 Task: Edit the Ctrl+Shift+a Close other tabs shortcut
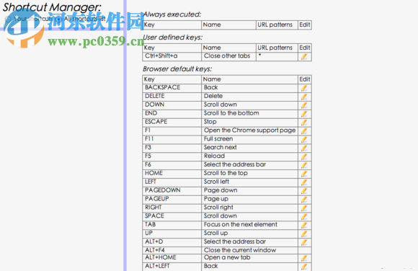(x=304, y=56)
